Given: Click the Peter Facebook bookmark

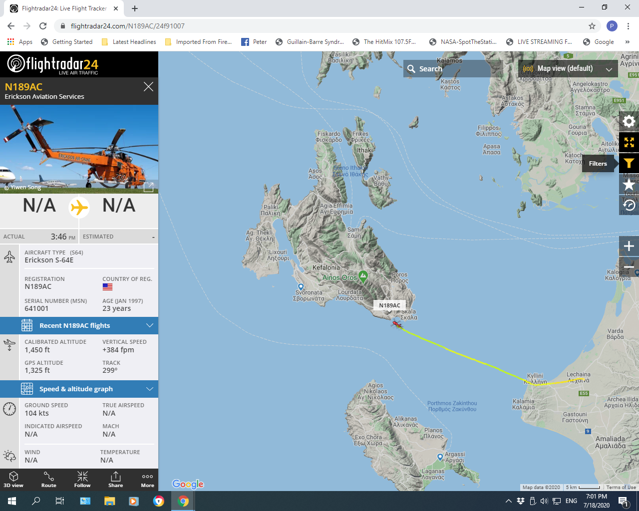Looking at the screenshot, I should pyautogui.click(x=254, y=42).
